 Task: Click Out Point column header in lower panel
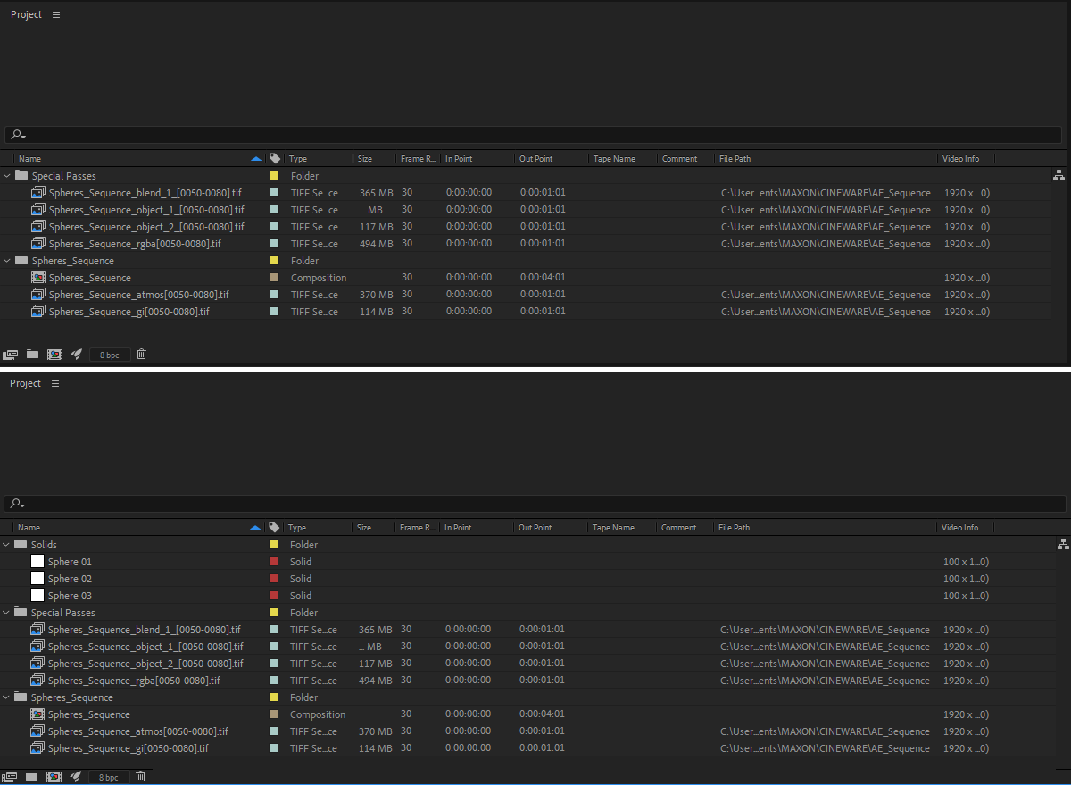[535, 528]
